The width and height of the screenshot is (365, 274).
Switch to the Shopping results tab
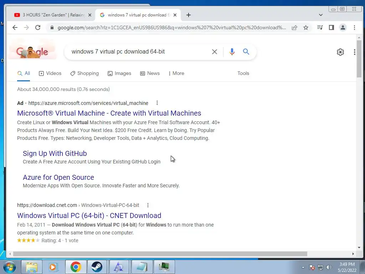click(84, 73)
